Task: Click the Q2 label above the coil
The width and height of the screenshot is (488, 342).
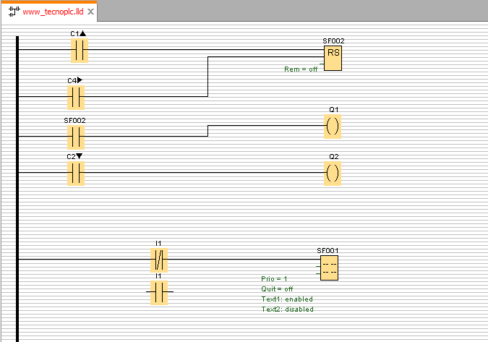Action: (333, 156)
